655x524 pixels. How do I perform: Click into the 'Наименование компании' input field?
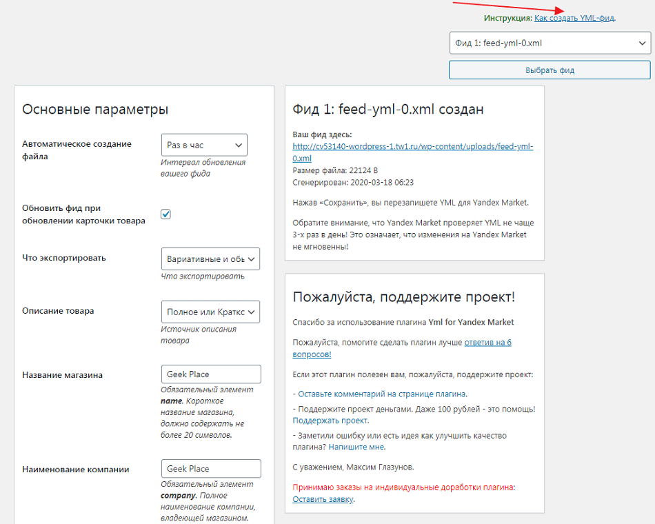210,469
